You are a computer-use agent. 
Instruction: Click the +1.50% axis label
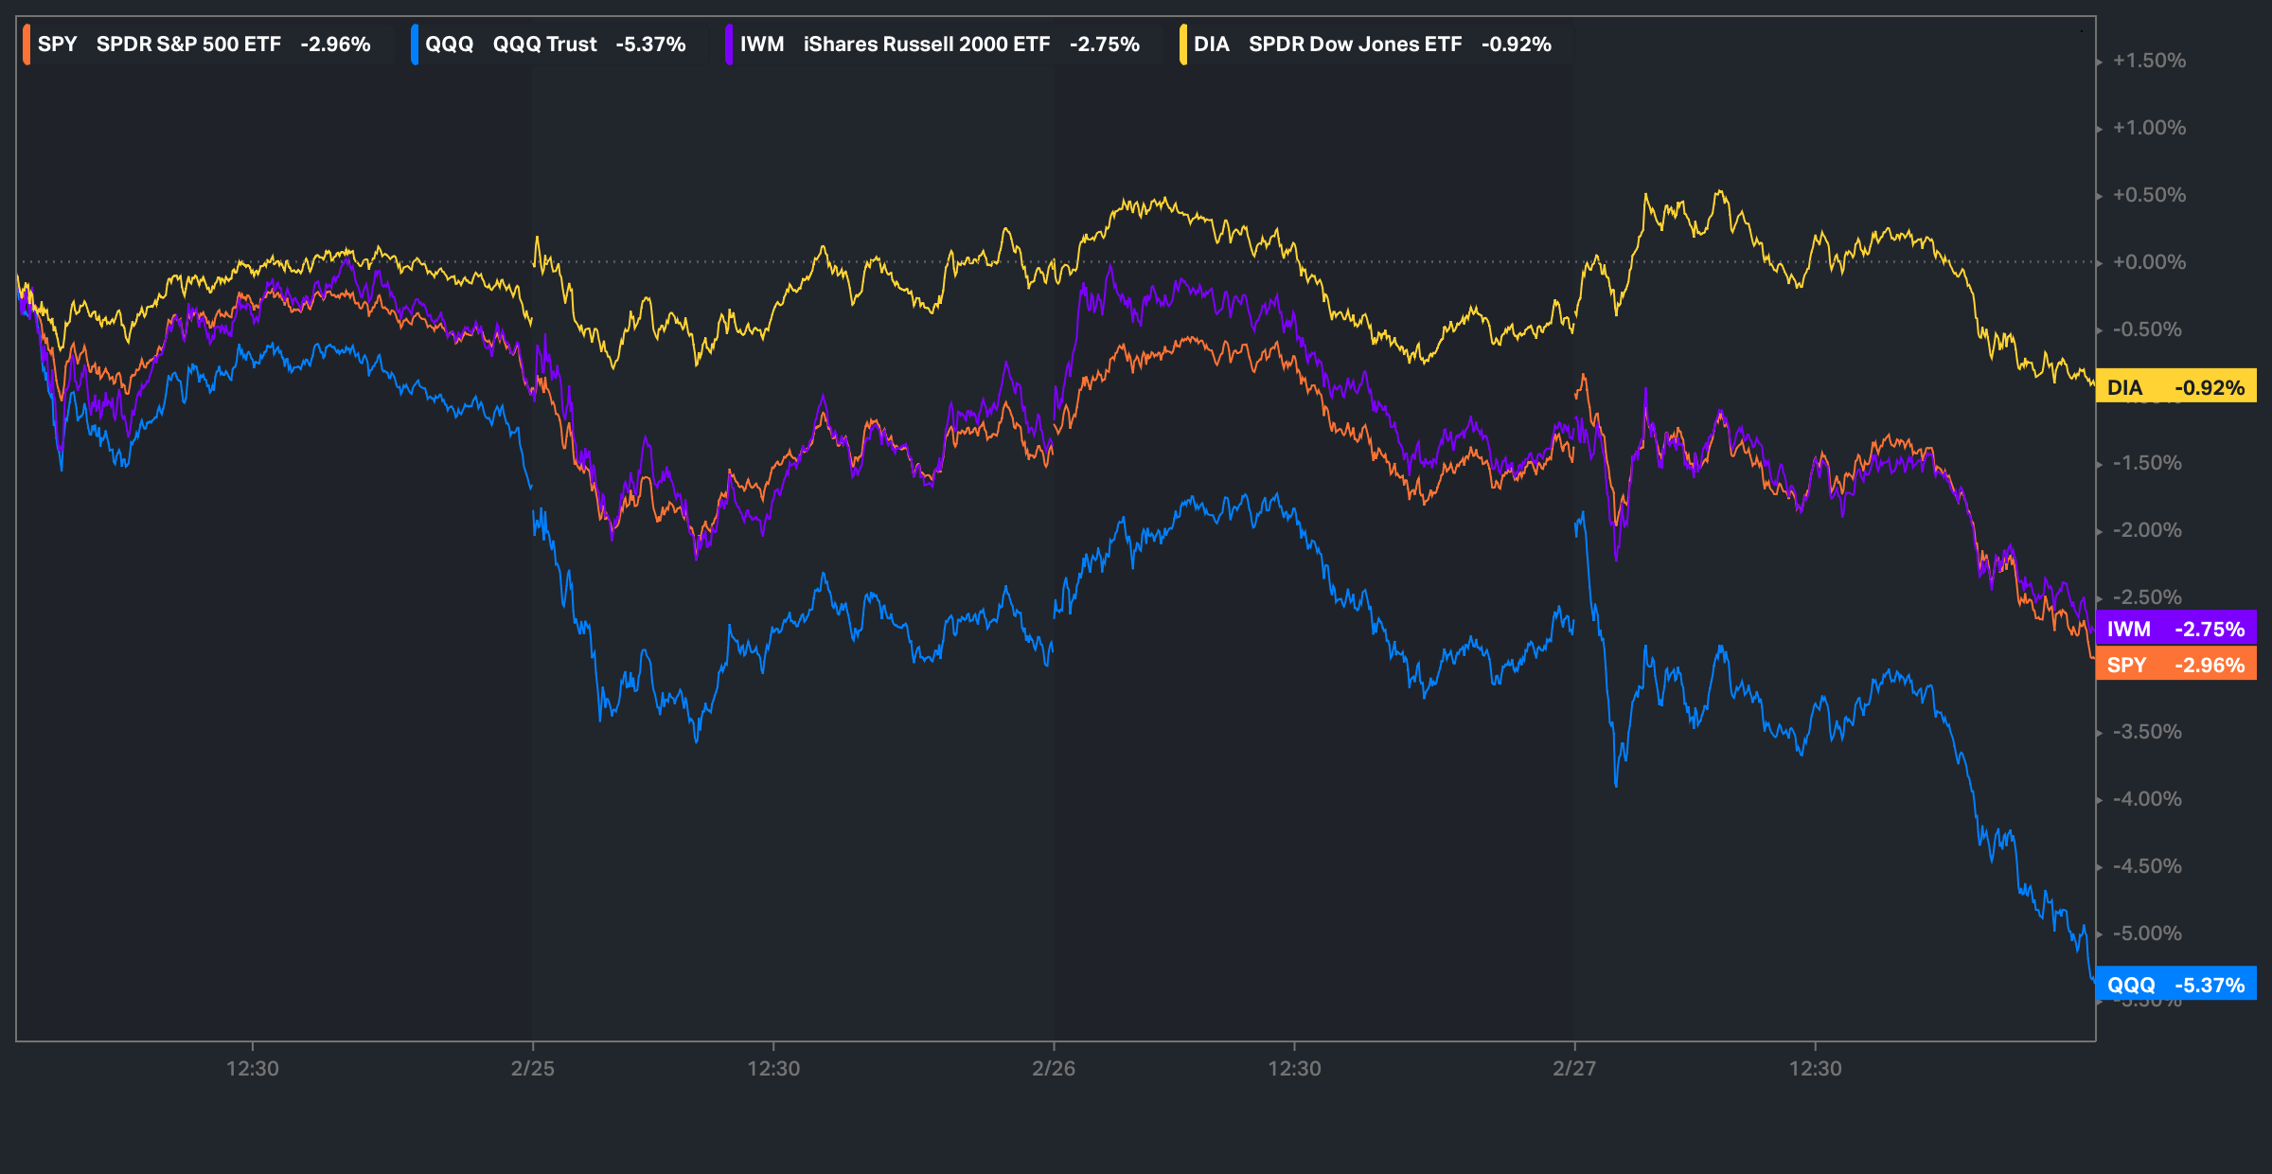pyautogui.click(x=2150, y=61)
